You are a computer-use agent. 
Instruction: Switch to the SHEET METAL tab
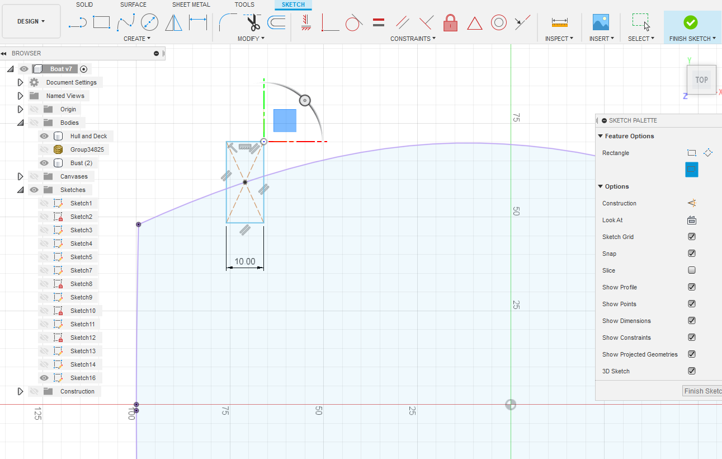191,4
